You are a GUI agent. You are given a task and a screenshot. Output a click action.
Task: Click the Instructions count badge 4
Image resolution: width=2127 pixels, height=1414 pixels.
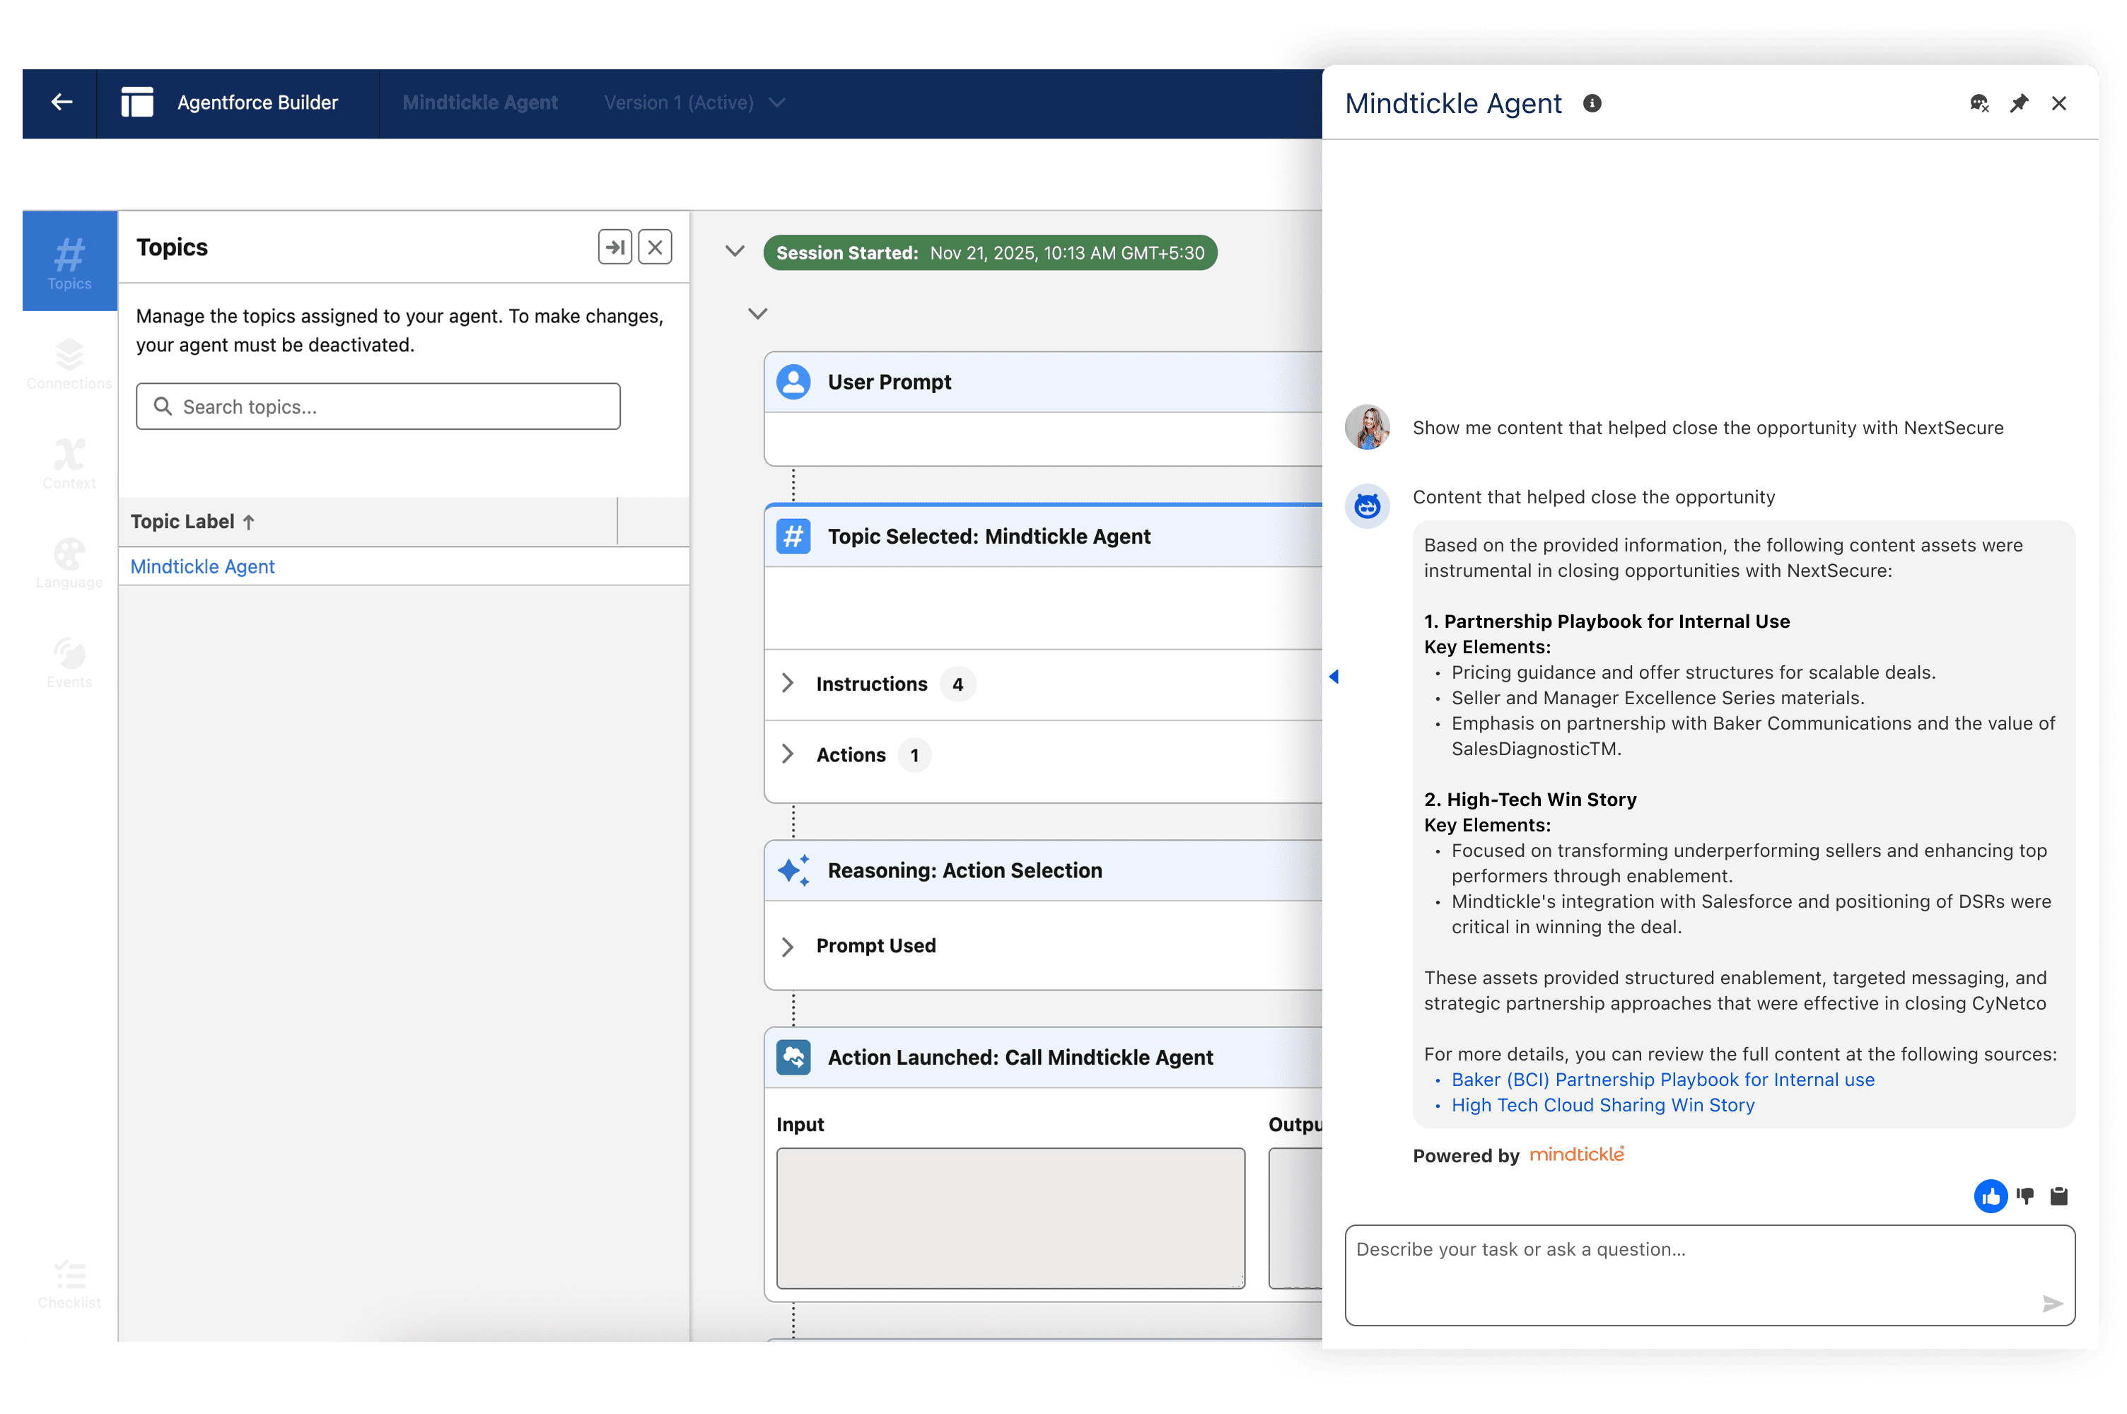(x=957, y=684)
